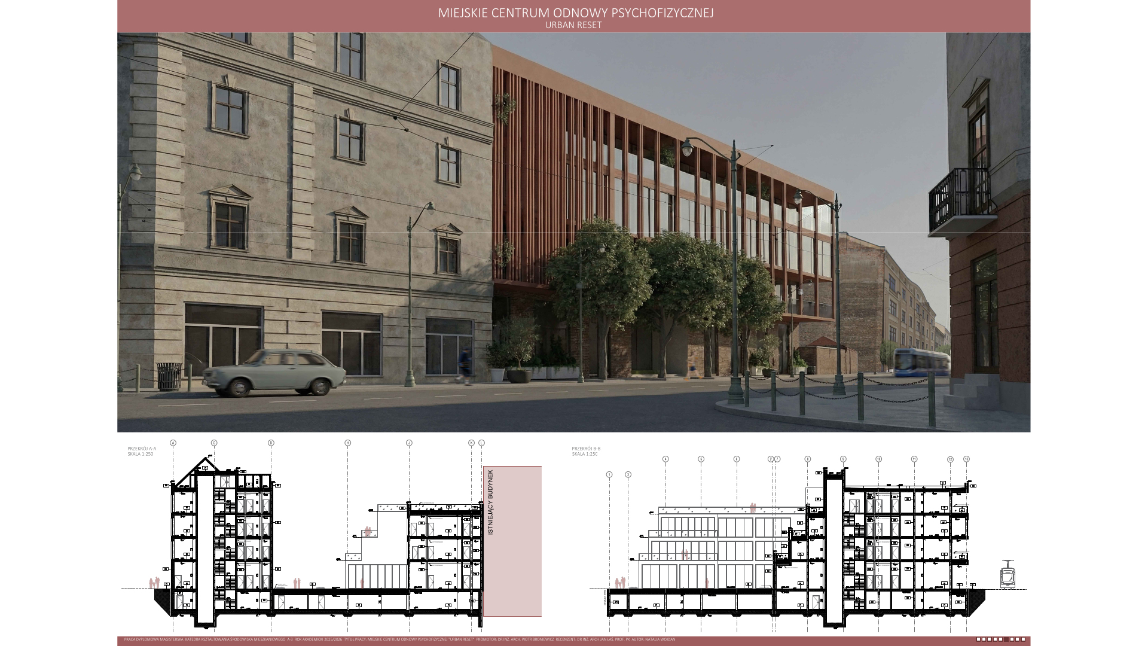Click the MIEJSKIE CENTRUM ODNOWY PSYCHOFIZYCZNEJ title
The height and width of the screenshot is (646, 1148).
[x=575, y=13]
